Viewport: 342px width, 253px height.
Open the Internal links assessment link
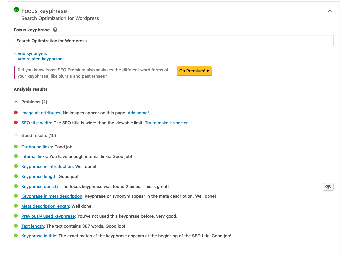[x=34, y=157]
